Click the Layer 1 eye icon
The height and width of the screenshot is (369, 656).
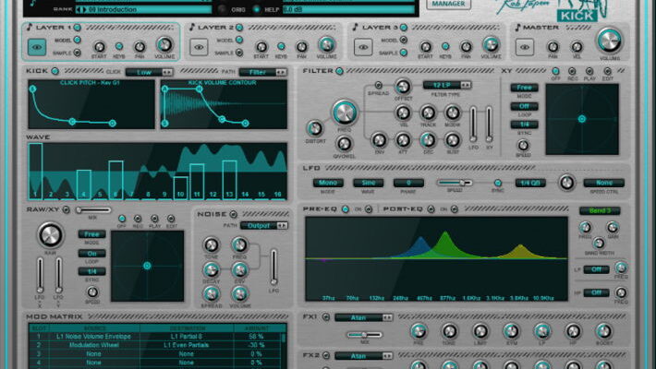39,45
